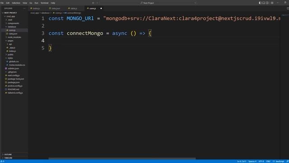Collapse the styles folder
Screen dimensions: 289x163
tap(10, 58)
